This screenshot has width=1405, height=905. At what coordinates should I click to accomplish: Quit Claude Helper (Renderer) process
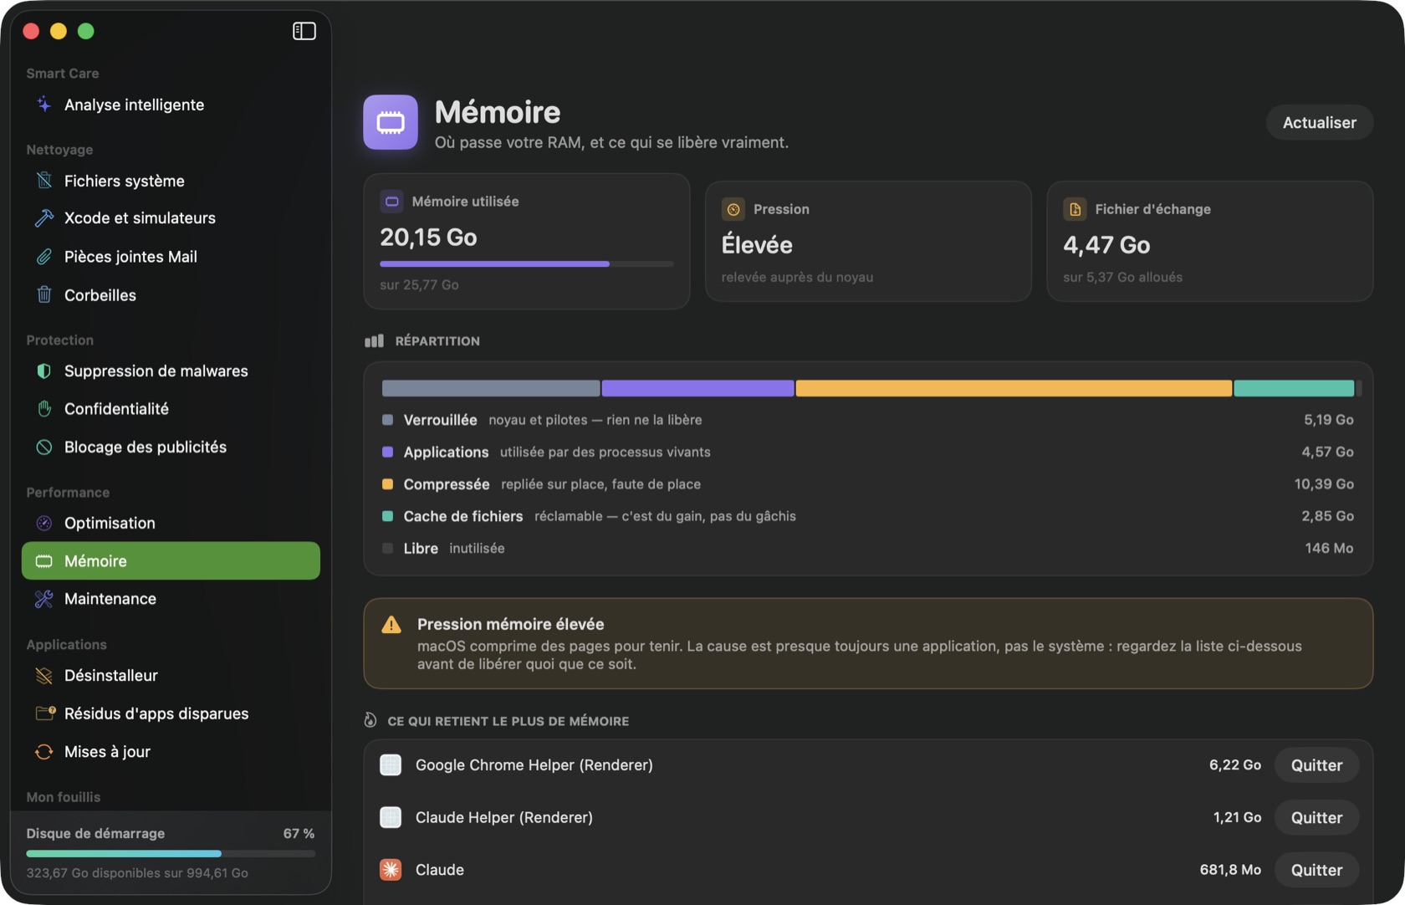[1316, 817]
